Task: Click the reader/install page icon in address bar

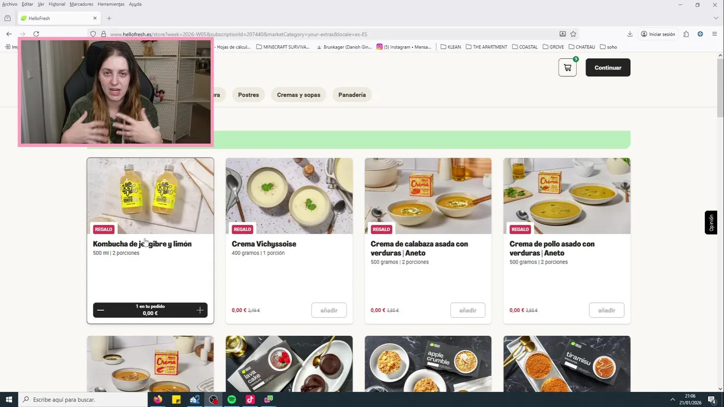Action: (x=562, y=34)
